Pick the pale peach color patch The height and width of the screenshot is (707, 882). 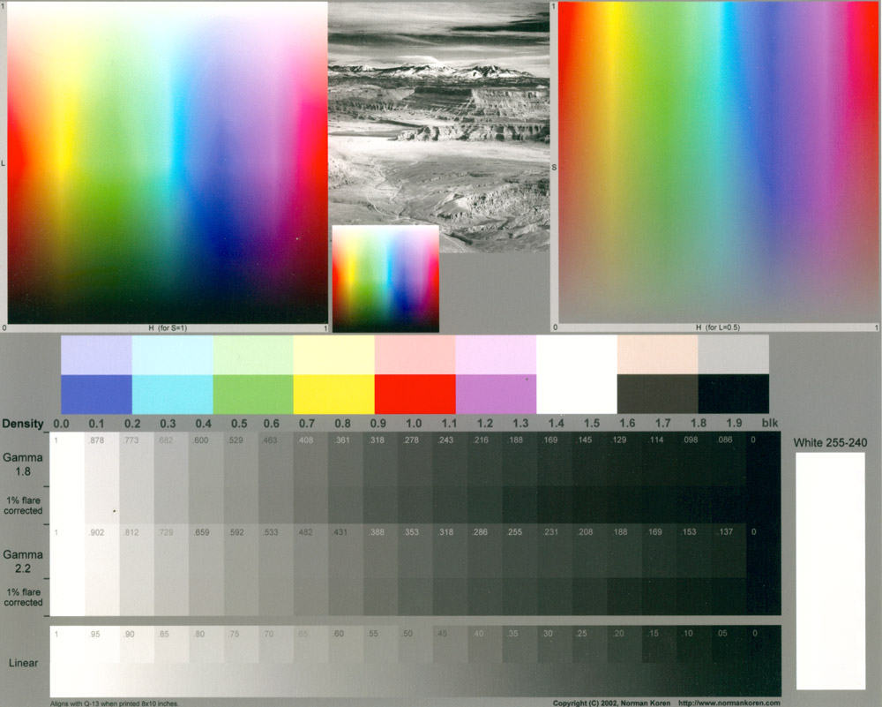coord(658,355)
